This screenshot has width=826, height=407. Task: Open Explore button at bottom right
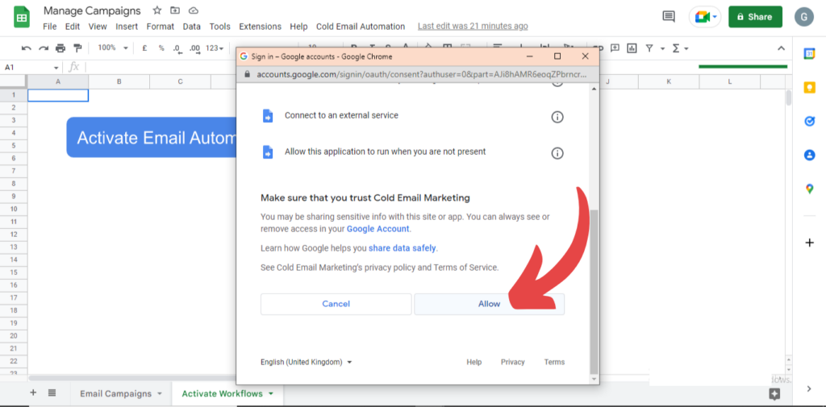(x=774, y=394)
